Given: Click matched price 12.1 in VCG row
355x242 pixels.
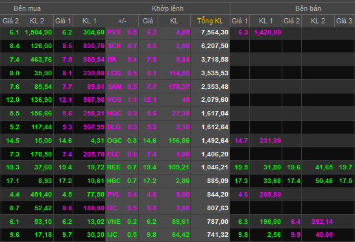Looking at the screenshot, I should (x=149, y=100).
